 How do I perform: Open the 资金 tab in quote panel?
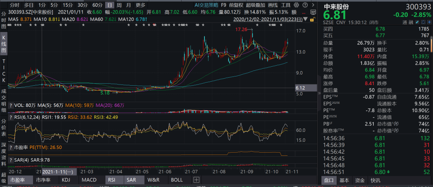[x=360, y=180]
